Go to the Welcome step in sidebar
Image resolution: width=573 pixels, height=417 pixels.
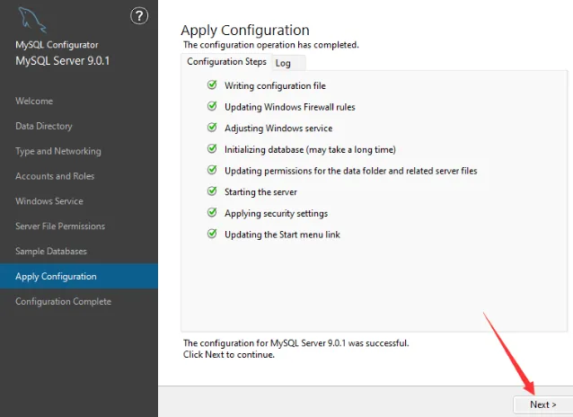[x=34, y=101]
